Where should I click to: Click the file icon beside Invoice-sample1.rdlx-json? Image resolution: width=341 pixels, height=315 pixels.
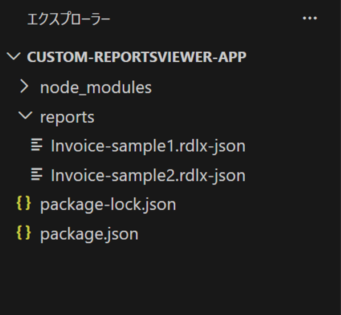pyautogui.click(x=36, y=145)
